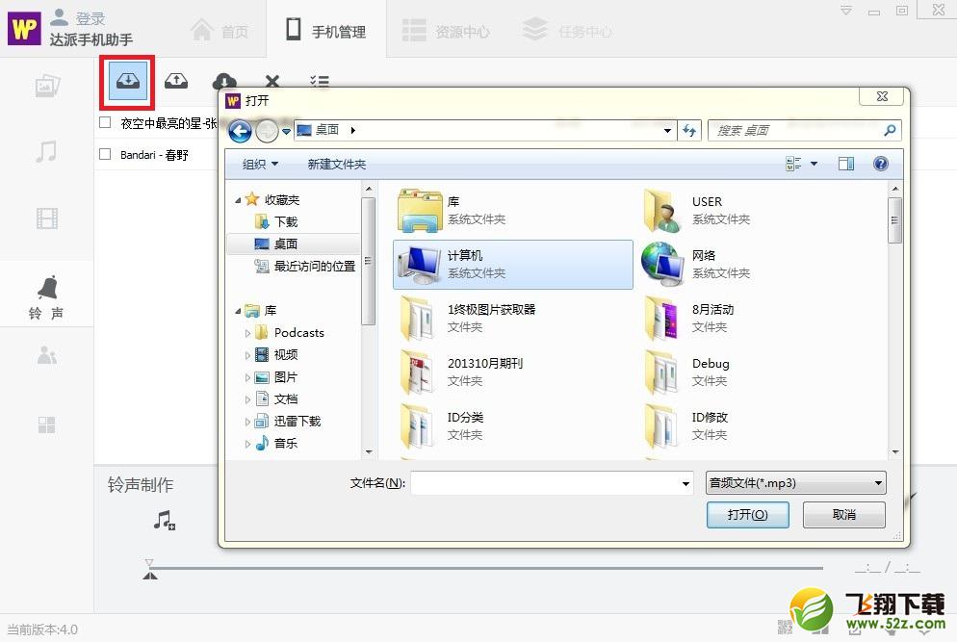
Task: Check the Bandari - 春野 ringtone checkbox
Action: 105,154
